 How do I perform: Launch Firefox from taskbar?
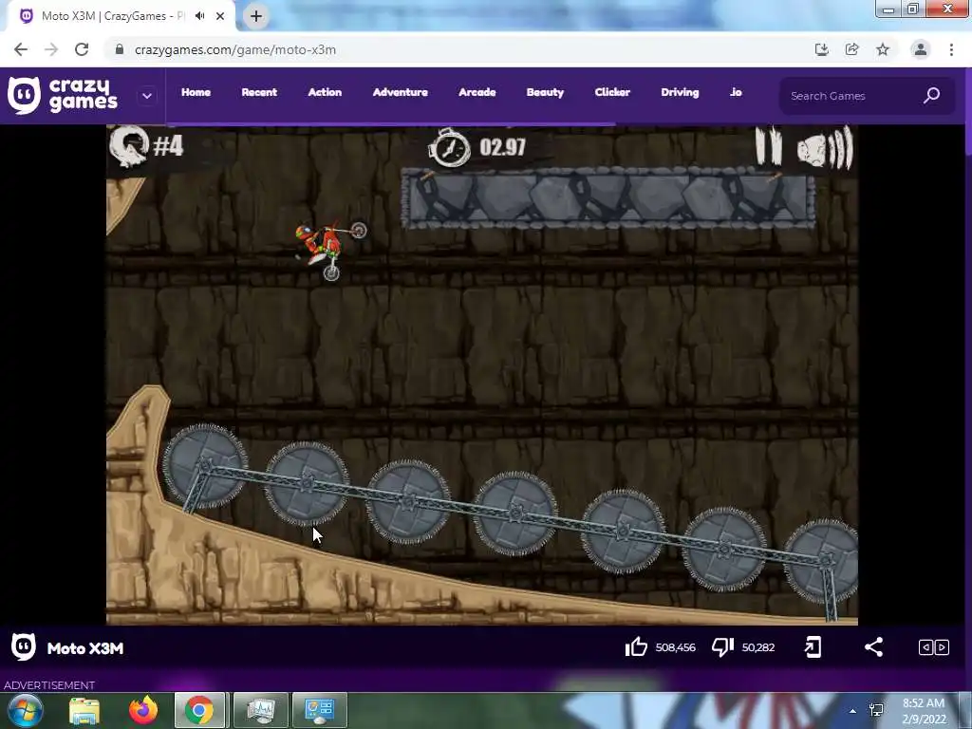click(143, 710)
